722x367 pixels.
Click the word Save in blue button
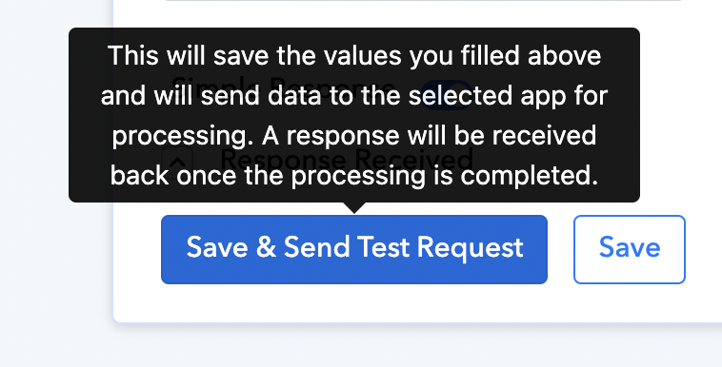point(216,247)
